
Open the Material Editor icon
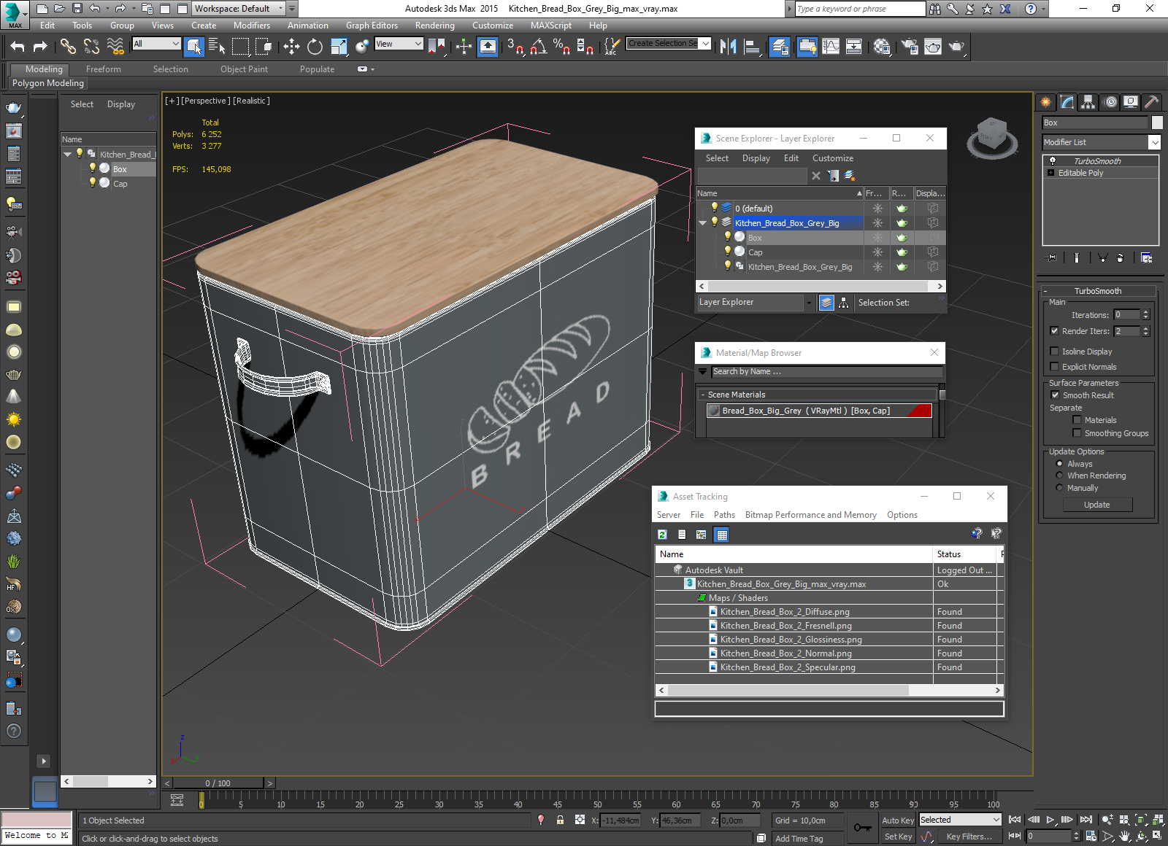pos(882,47)
